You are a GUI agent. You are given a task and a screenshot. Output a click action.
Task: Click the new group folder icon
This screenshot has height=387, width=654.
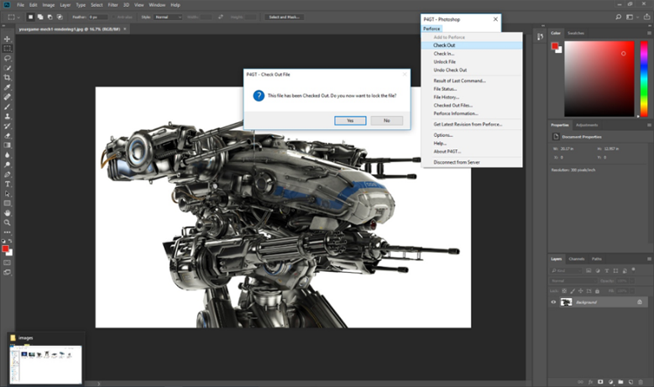(621, 382)
